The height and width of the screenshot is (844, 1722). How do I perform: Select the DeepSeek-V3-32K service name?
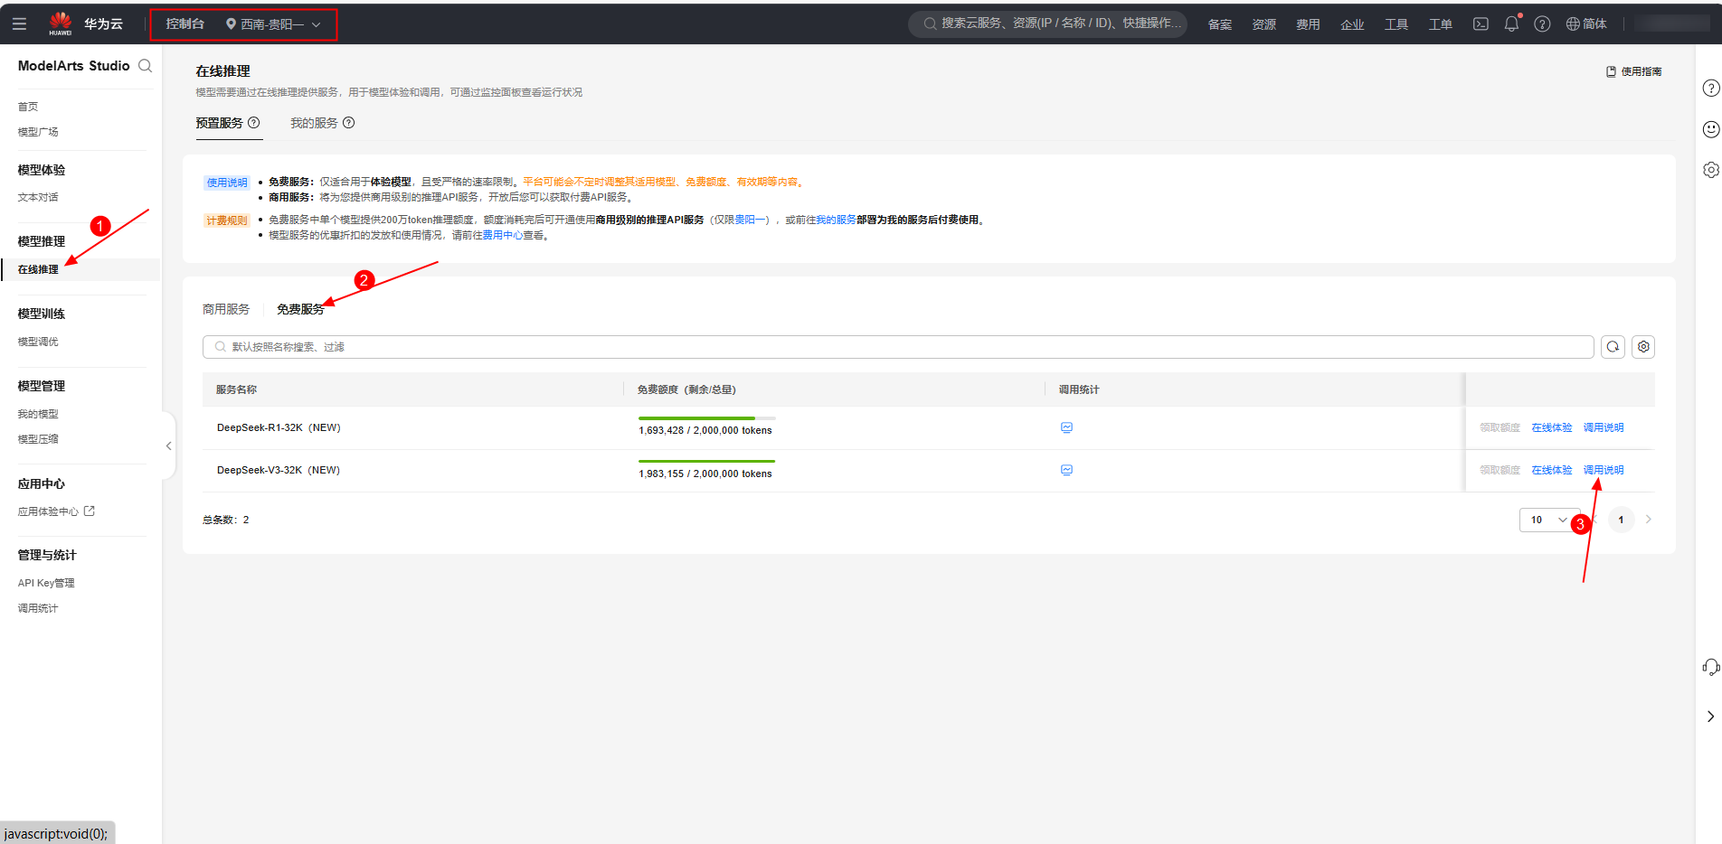pyautogui.click(x=279, y=470)
